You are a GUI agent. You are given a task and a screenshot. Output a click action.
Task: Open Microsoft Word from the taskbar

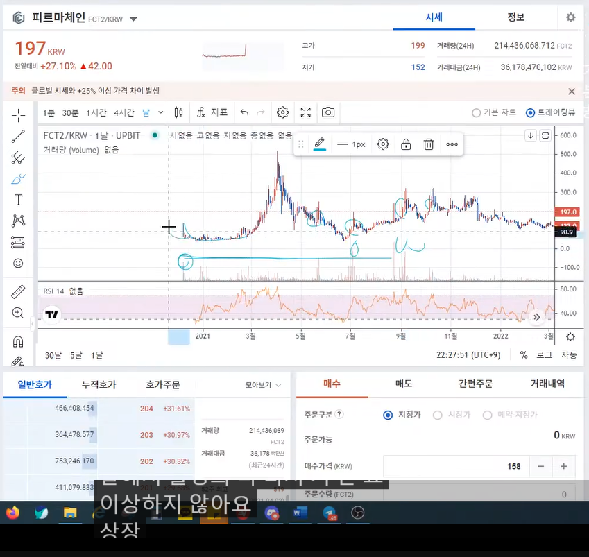click(300, 513)
